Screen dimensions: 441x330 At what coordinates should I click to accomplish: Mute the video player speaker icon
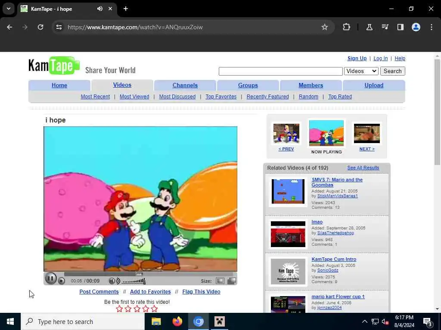click(x=114, y=281)
